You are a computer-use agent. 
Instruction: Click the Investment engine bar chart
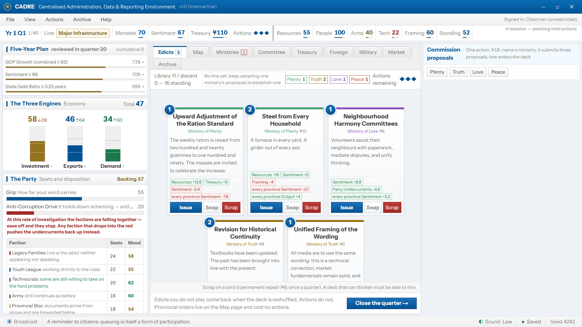[x=37, y=144]
